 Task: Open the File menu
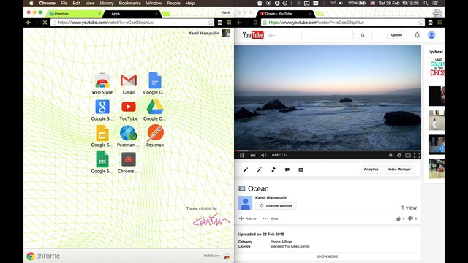pyautogui.click(x=64, y=3)
